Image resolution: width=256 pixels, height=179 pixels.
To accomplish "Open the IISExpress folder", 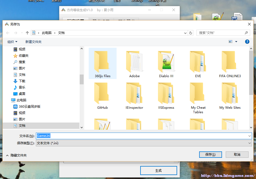I will [166, 96].
